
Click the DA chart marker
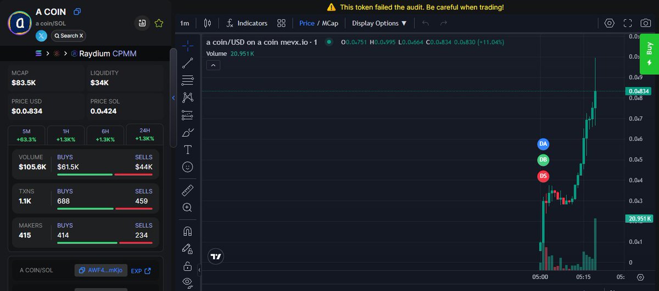[543, 144]
